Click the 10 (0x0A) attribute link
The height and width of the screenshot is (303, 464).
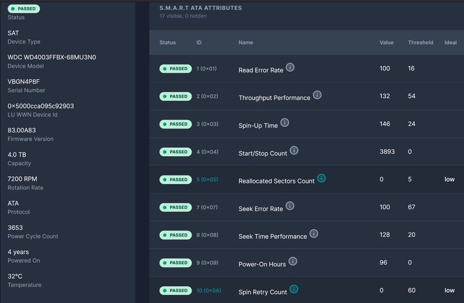point(208,290)
